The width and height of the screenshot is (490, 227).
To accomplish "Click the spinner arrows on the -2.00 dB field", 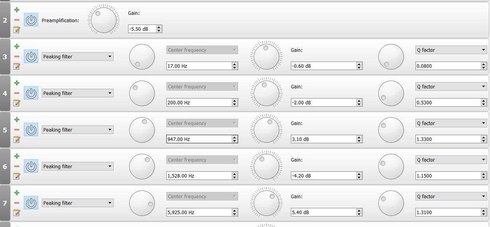I will pos(359,103).
